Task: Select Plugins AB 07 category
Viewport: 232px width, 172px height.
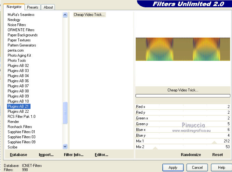Action: [x=18, y=86]
